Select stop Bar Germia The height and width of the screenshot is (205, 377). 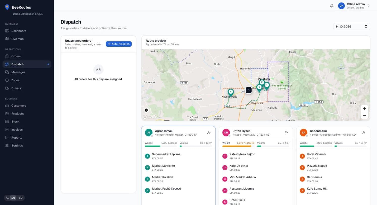coord(333,179)
